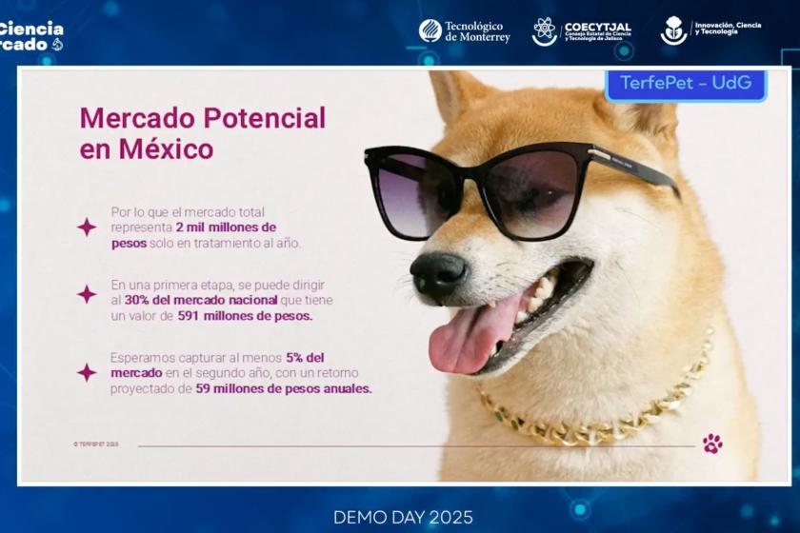The width and height of the screenshot is (800, 533).
Task: Click the COECYTJAL atom logo
Action: (x=545, y=31)
